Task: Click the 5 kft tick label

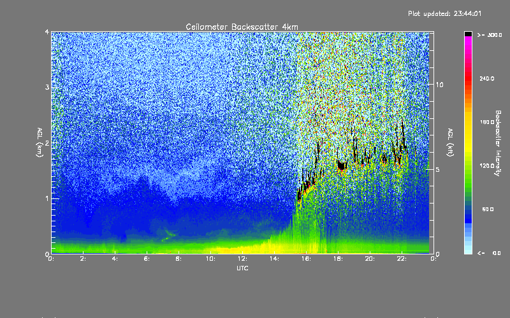Action: (x=437, y=169)
